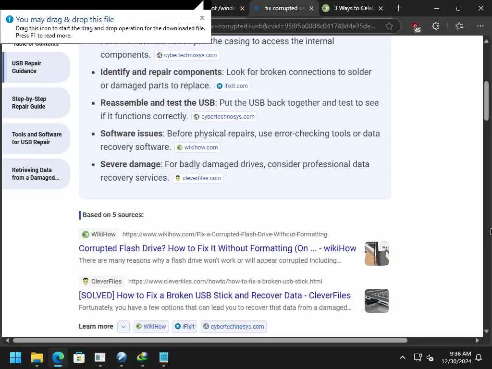Select 'USB Repair Guidance' in table of contents

click(36, 67)
